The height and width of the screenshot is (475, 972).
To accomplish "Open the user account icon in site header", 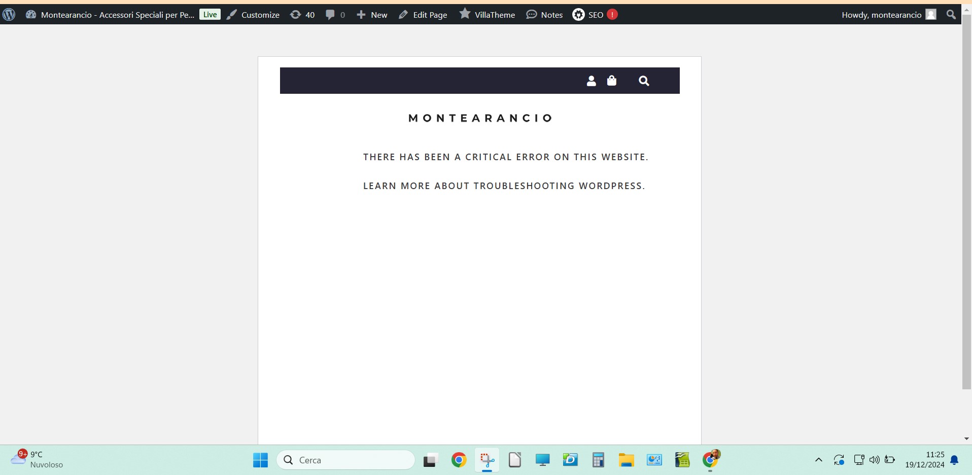I will coord(591,81).
